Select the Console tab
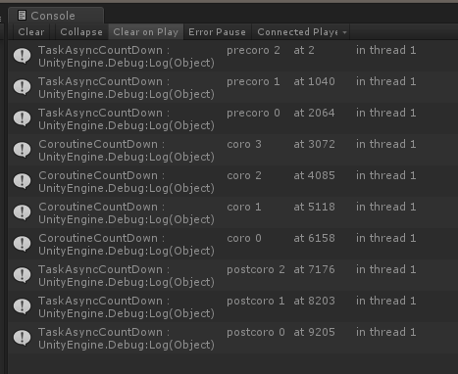Image resolution: width=458 pixels, height=374 pixels. [56, 16]
